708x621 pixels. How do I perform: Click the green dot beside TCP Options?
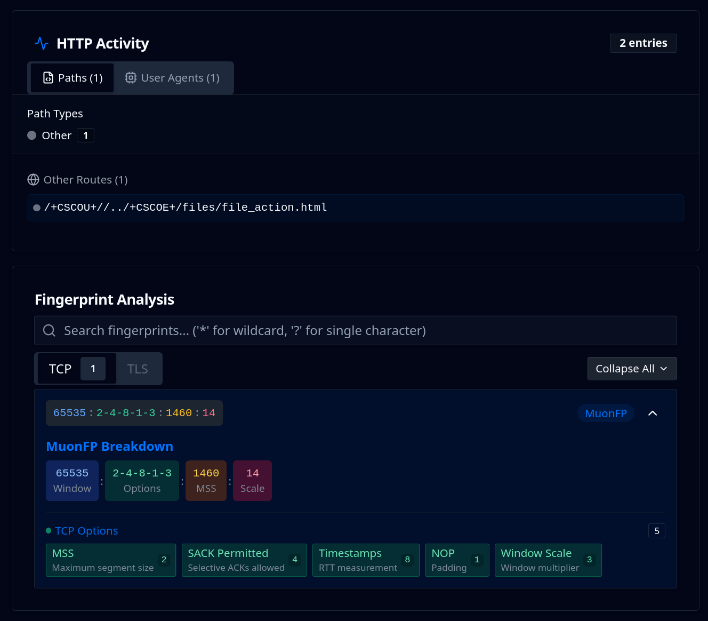pos(48,530)
